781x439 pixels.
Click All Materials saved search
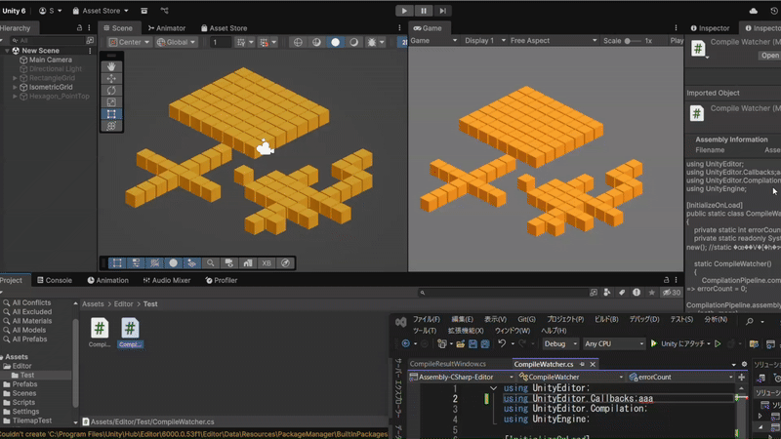(x=32, y=321)
